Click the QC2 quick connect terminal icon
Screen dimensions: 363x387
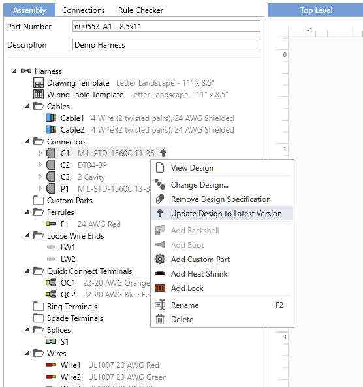[51, 294]
